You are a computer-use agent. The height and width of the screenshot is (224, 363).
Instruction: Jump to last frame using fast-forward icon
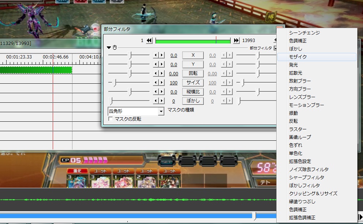(236, 40)
